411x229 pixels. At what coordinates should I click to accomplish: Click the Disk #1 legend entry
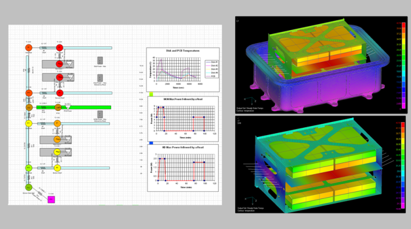[x=211, y=62]
